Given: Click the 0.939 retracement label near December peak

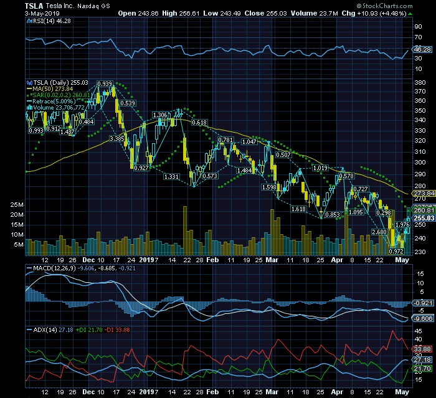Looking at the screenshot, I should [105, 83].
